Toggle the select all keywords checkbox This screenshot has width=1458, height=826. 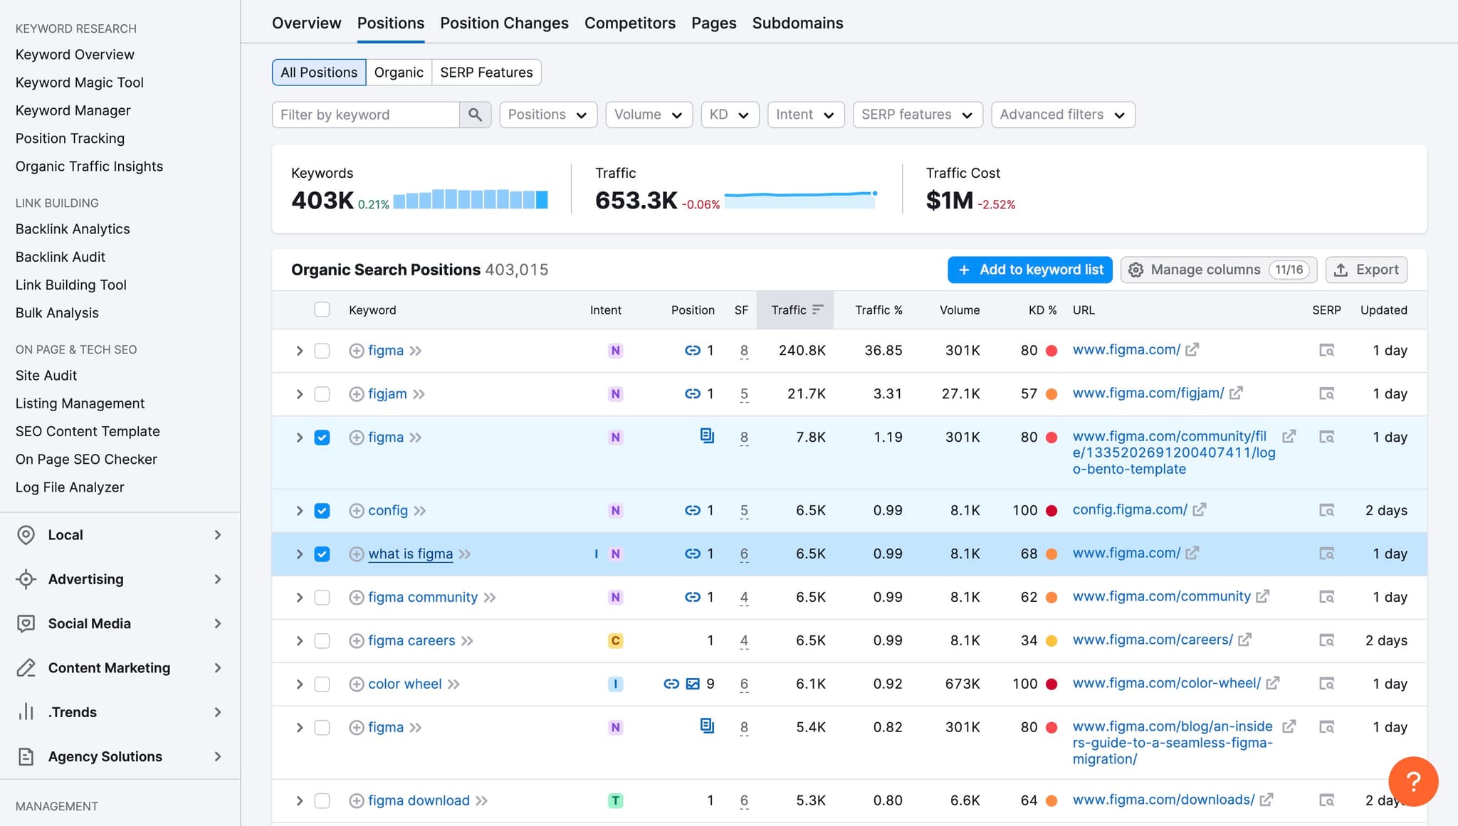(322, 309)
